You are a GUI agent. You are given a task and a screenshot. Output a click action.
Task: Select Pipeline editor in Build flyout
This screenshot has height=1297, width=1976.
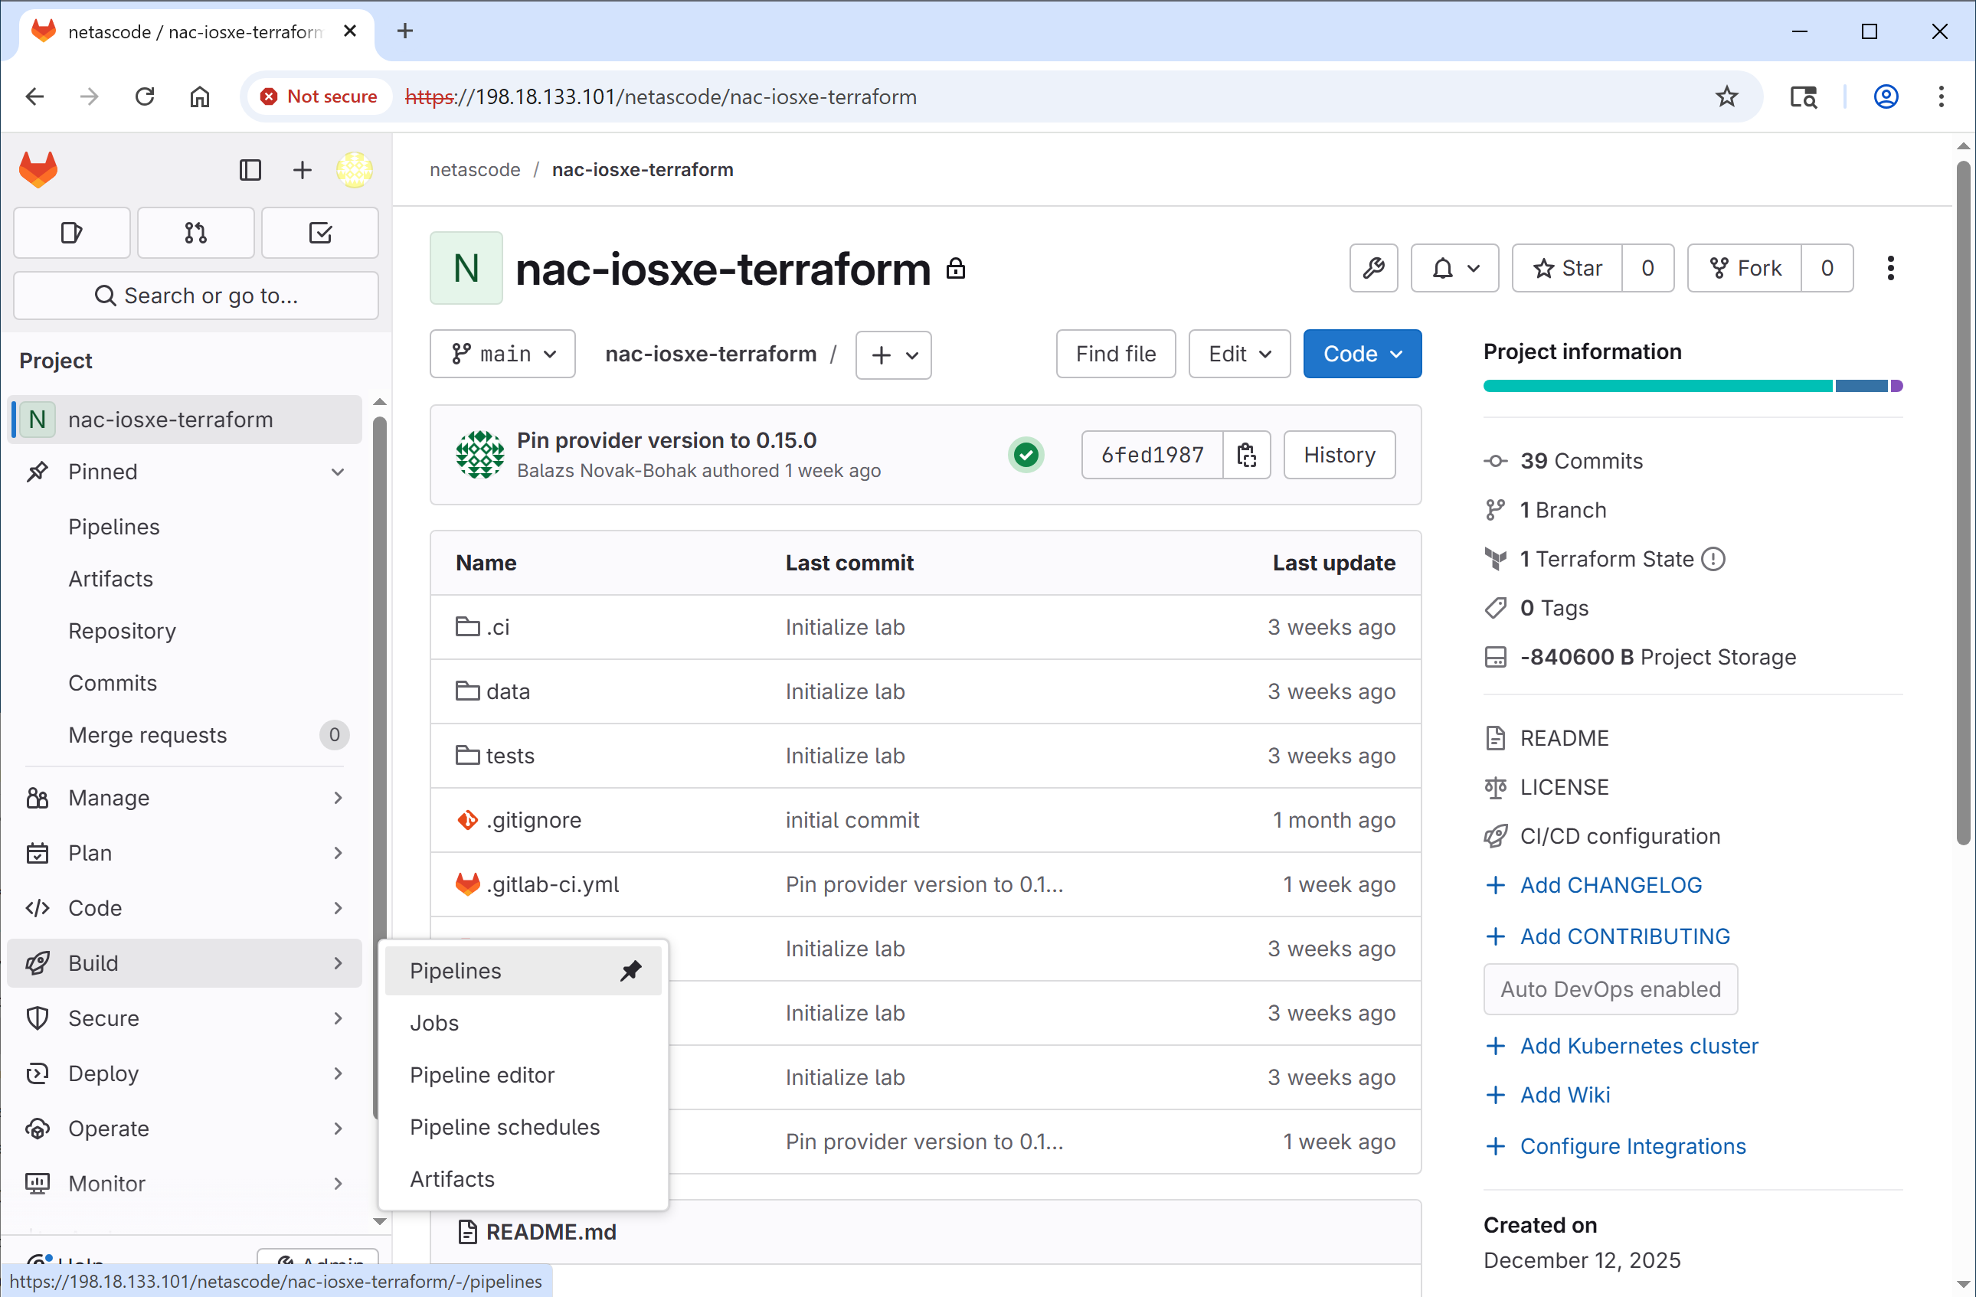click(523, 1076)
